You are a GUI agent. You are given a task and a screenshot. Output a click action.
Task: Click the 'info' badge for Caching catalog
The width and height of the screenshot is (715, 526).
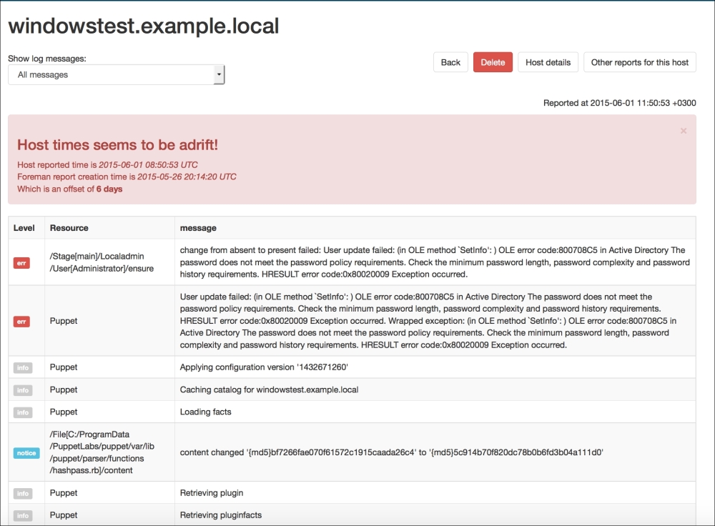coord(23,390)
